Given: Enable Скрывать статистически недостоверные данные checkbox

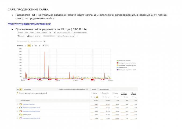Looking at the screenshot, I should [58, 89].
